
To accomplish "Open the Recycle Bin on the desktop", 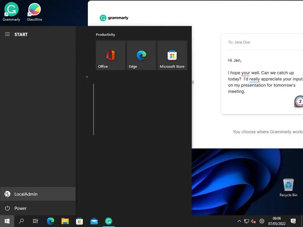I will pyautogui.click(x=288, y=188).
